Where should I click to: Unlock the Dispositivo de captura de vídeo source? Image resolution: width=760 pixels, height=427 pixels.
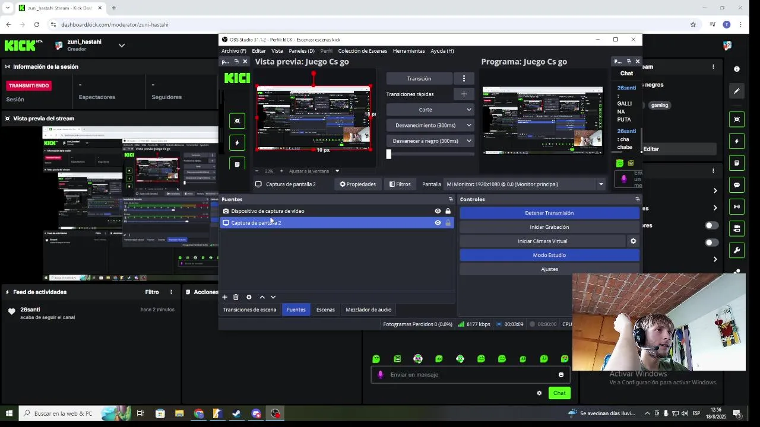point(448,211)
